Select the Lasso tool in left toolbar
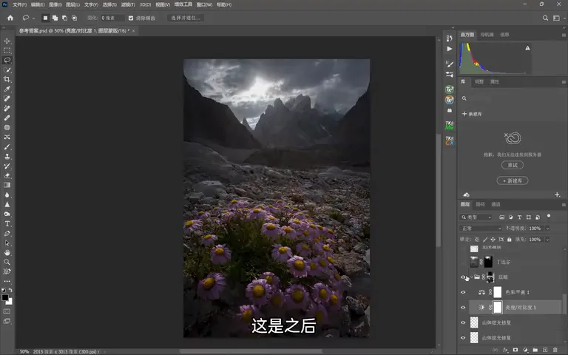The height and width of the screenshot is (355, 568). pos(7,60)
